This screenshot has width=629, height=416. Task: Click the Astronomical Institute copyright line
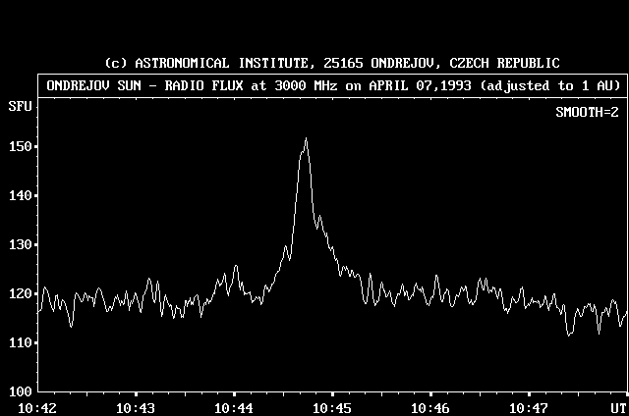click(332, 63)
